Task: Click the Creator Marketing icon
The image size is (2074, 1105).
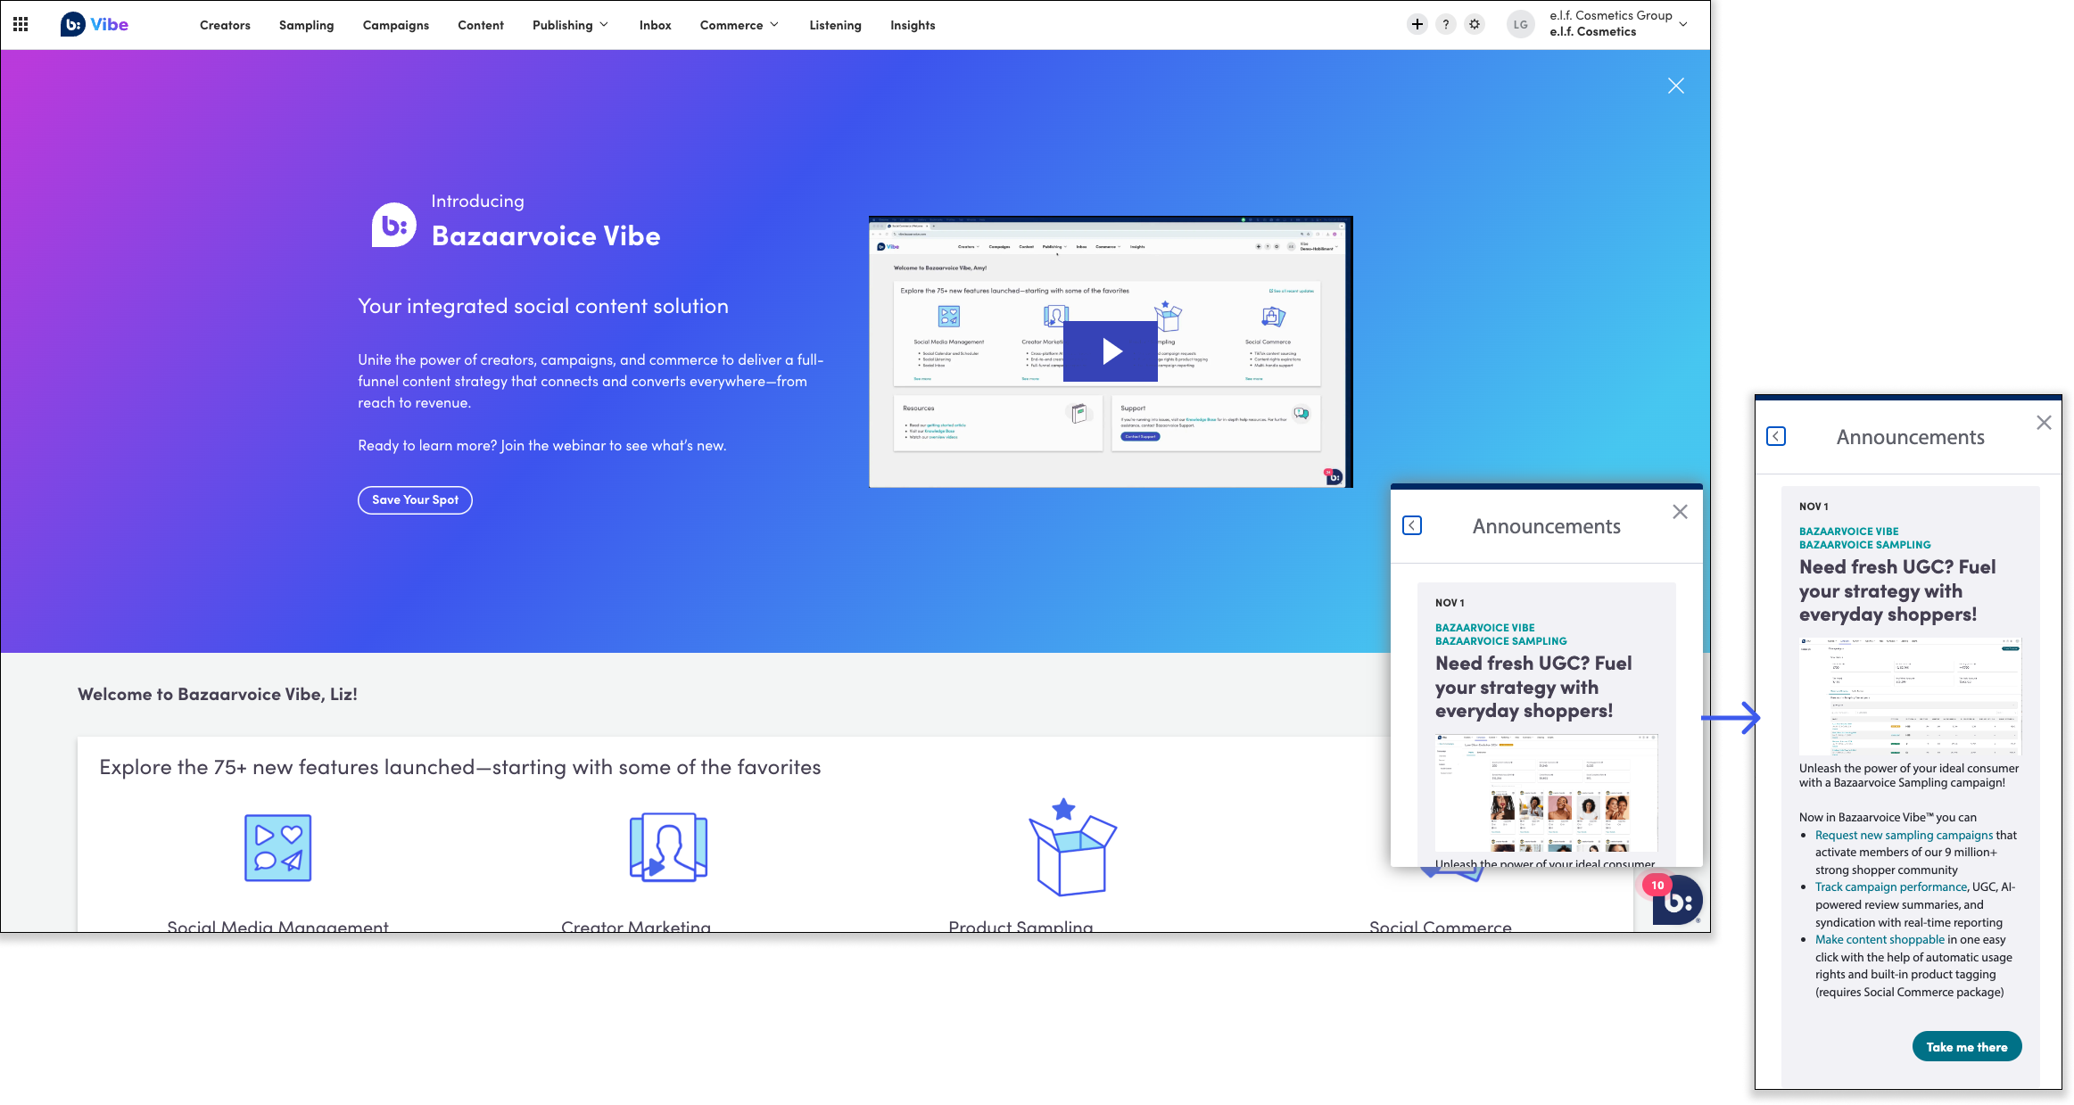Action: tap(668, 847)
